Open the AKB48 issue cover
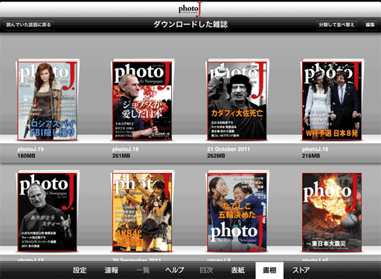Image resolution: width=381 pixels, height=279 pixels. click(142, 211)
